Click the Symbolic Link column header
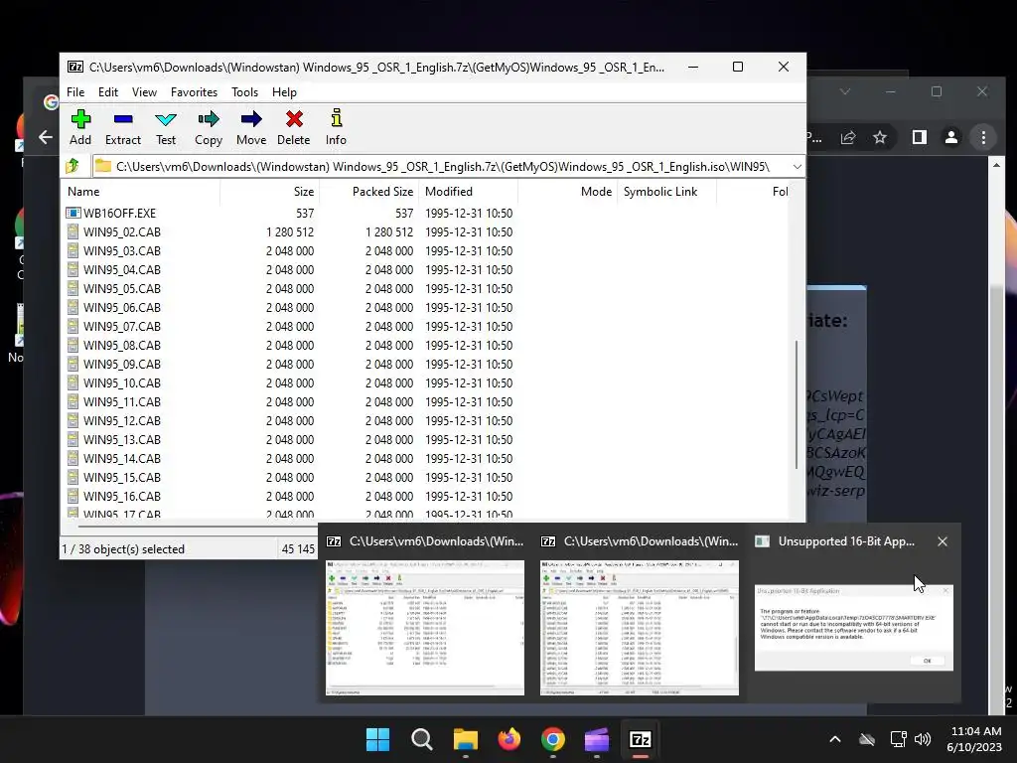 pyautogui.click(x=666, y=192)
